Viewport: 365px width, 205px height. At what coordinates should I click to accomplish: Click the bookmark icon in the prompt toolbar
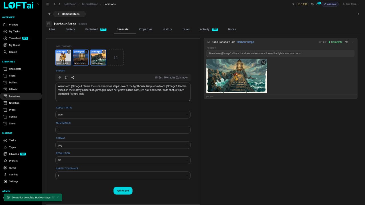click(66, 77)
